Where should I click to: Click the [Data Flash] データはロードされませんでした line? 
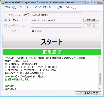26,76
